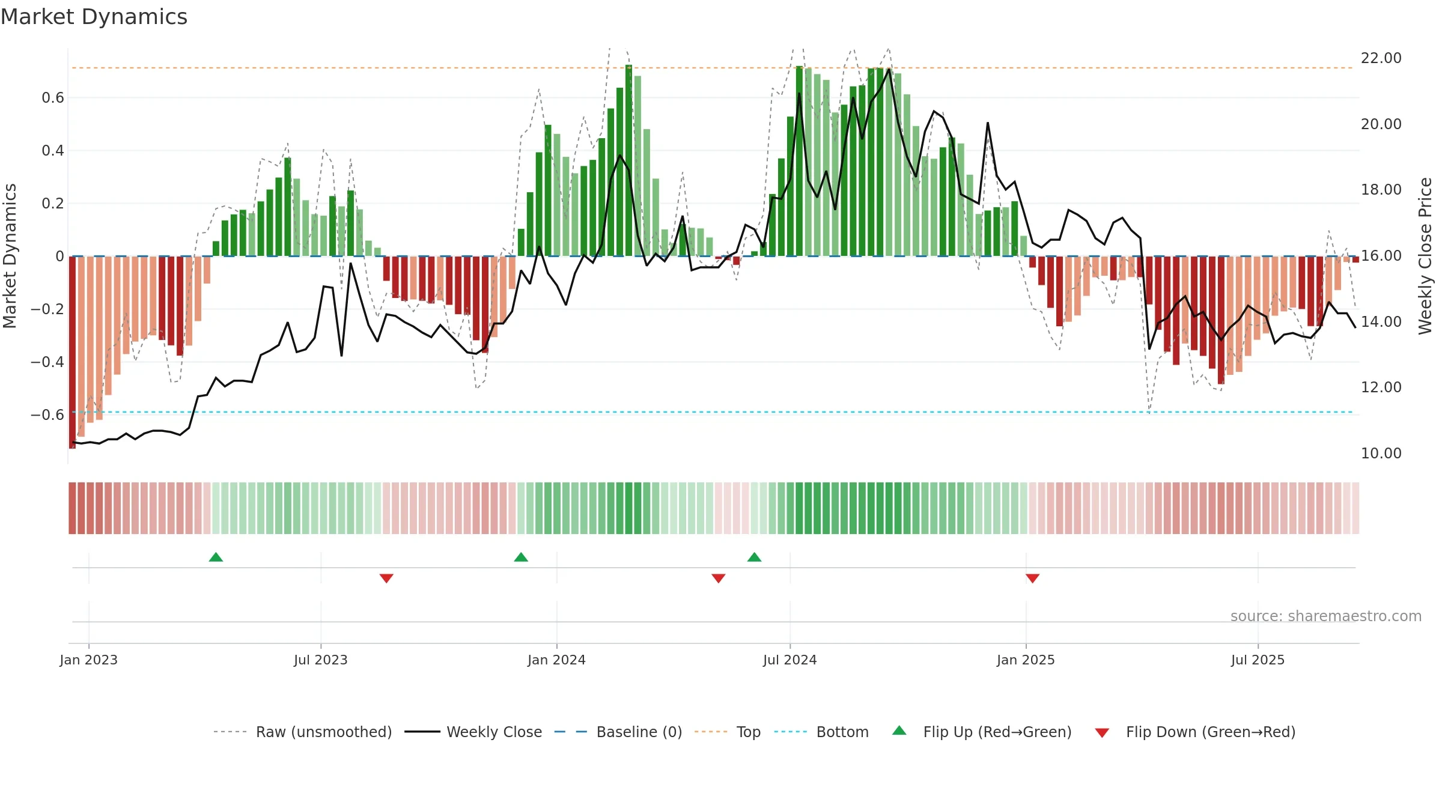
Task: Select the flip-up marker before Jan 2024
Action: tap(521, 557)
